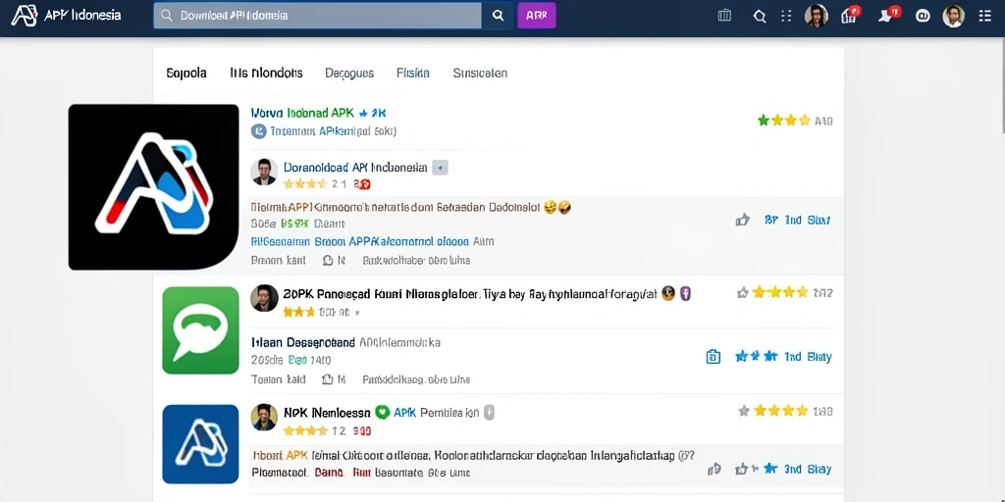This screenshot has height=502, width=1005.
Task: Open the man profile avatar in header
Action: click(x=953, y=16)
